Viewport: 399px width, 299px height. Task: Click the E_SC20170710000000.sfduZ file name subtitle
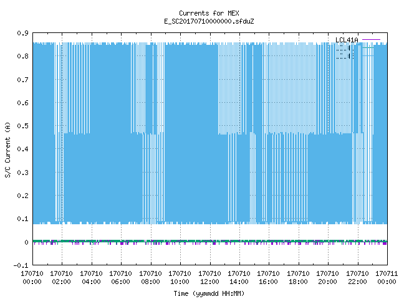pos(209,21)
